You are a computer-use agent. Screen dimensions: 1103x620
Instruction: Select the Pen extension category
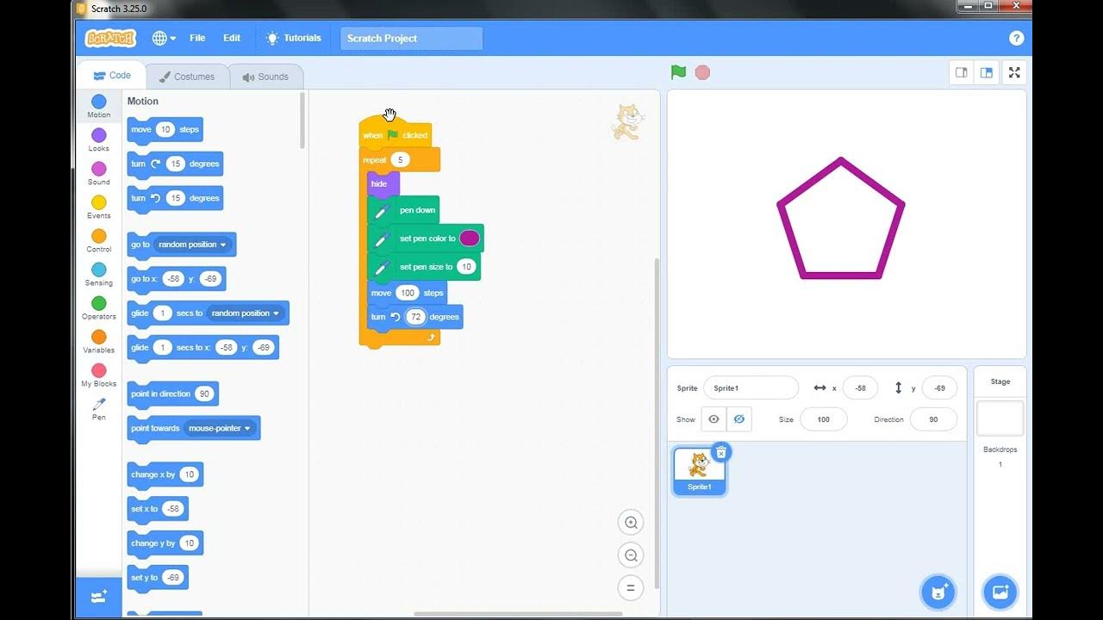coord(99,409)
